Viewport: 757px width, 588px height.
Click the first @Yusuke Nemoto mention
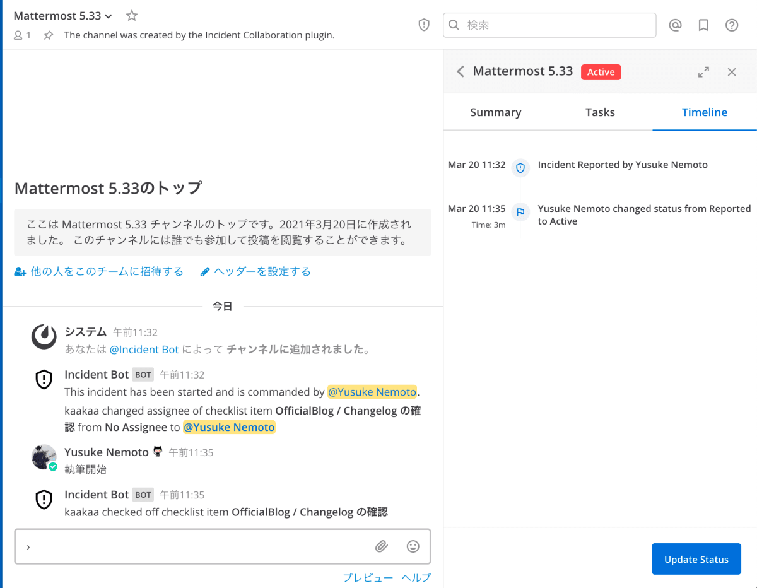pyautogui.click(x=372, y=392)
